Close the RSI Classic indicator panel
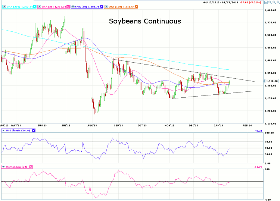The height and width of the screenshot is (201, 280). click(33, 130)
